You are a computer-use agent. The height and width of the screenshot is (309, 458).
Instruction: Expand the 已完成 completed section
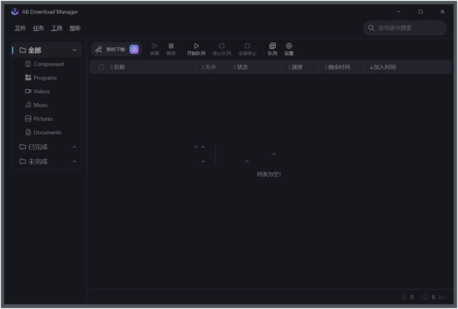tap(74, 147)
